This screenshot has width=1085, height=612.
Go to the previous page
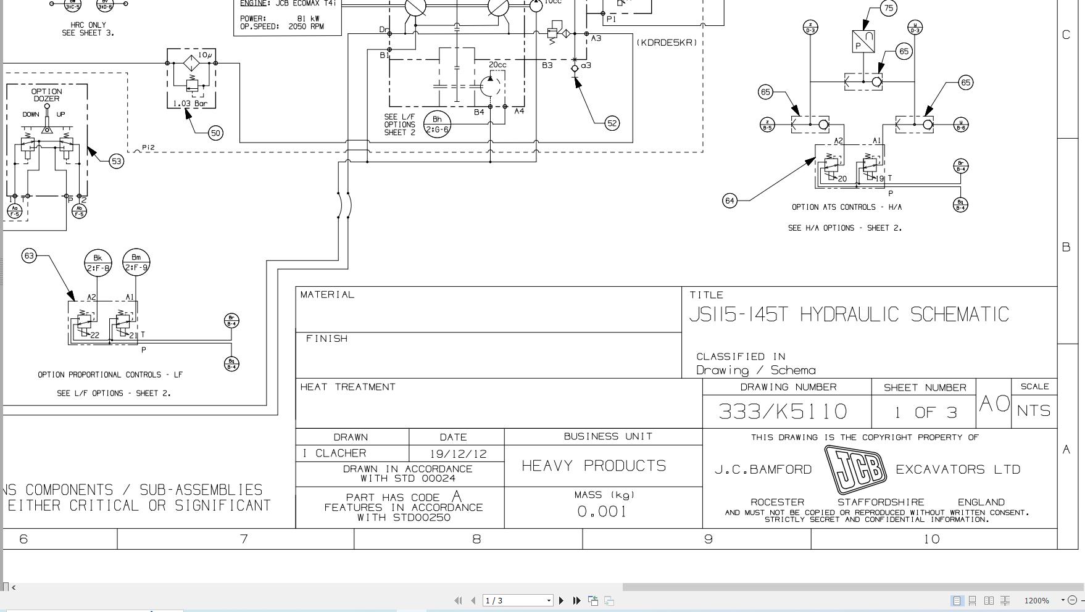click(x=472, y=600)
